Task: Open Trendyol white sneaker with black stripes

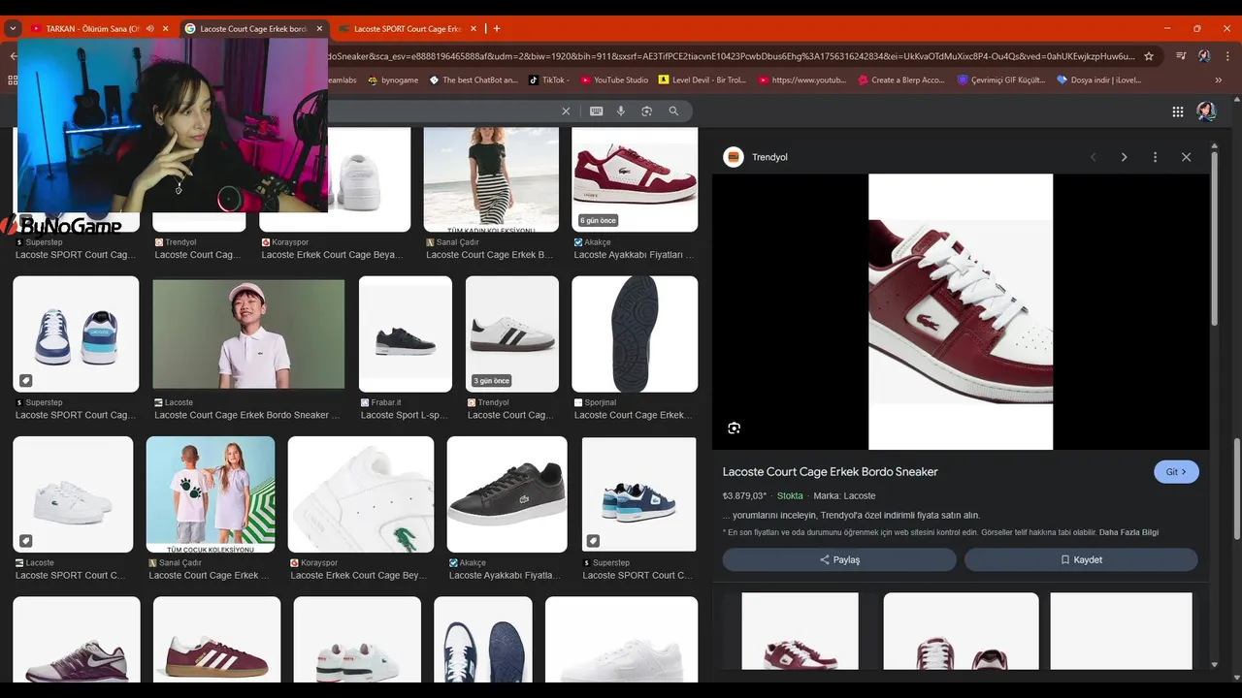Action: pyautogui.click(x=512, y=334)
